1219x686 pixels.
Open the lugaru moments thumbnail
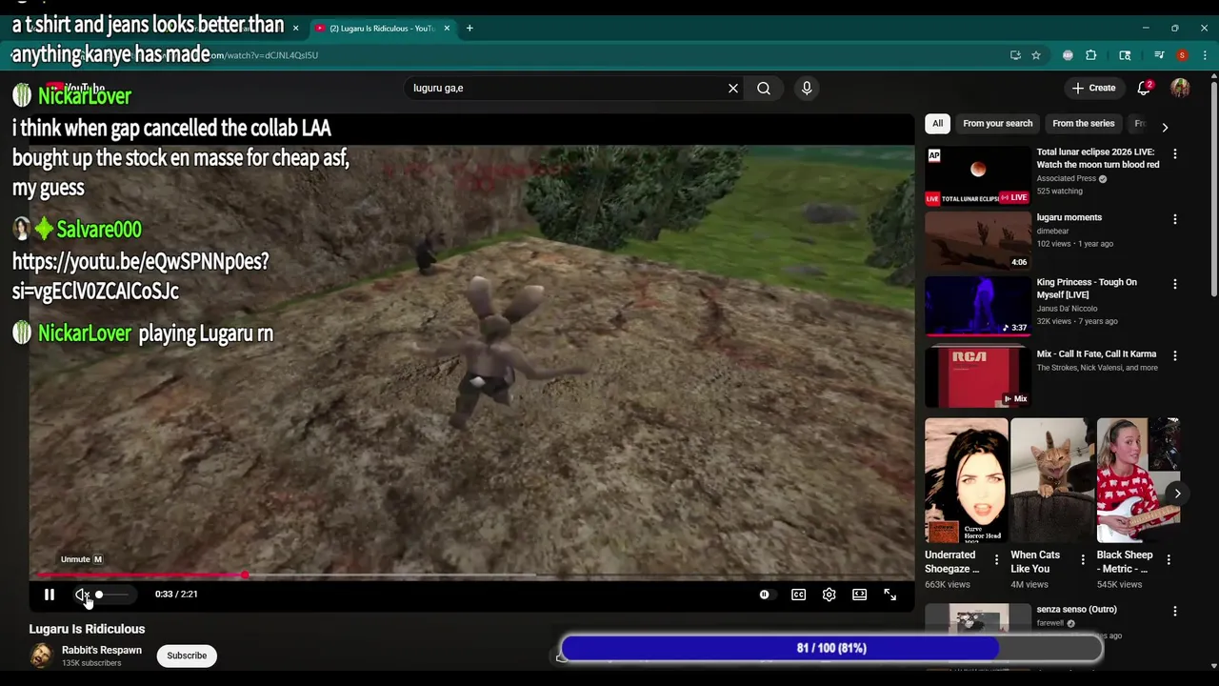(978, 241)
